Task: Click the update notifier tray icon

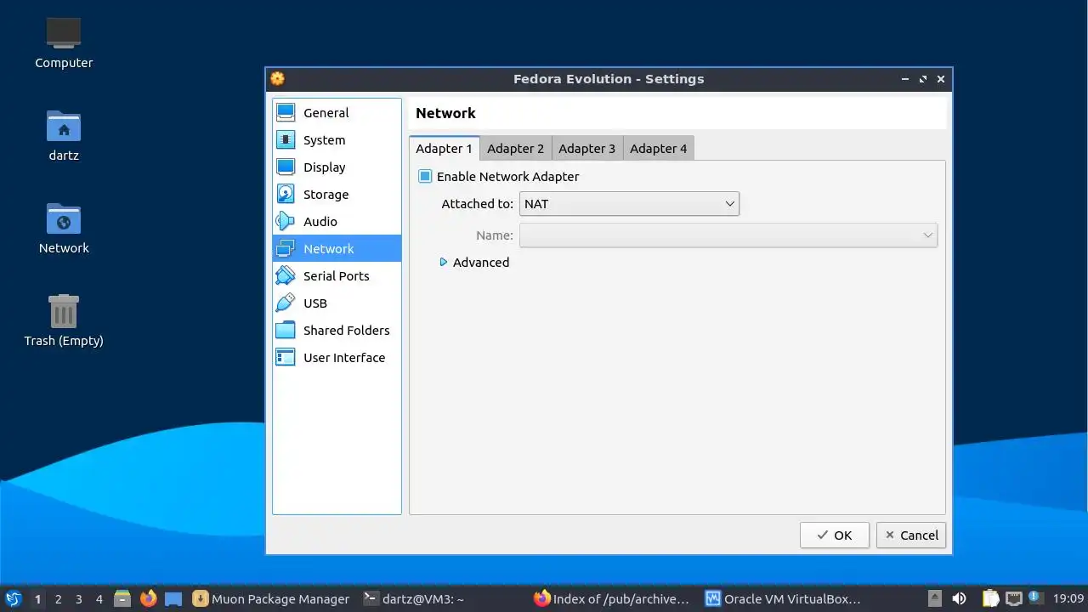Action: 1036,598
